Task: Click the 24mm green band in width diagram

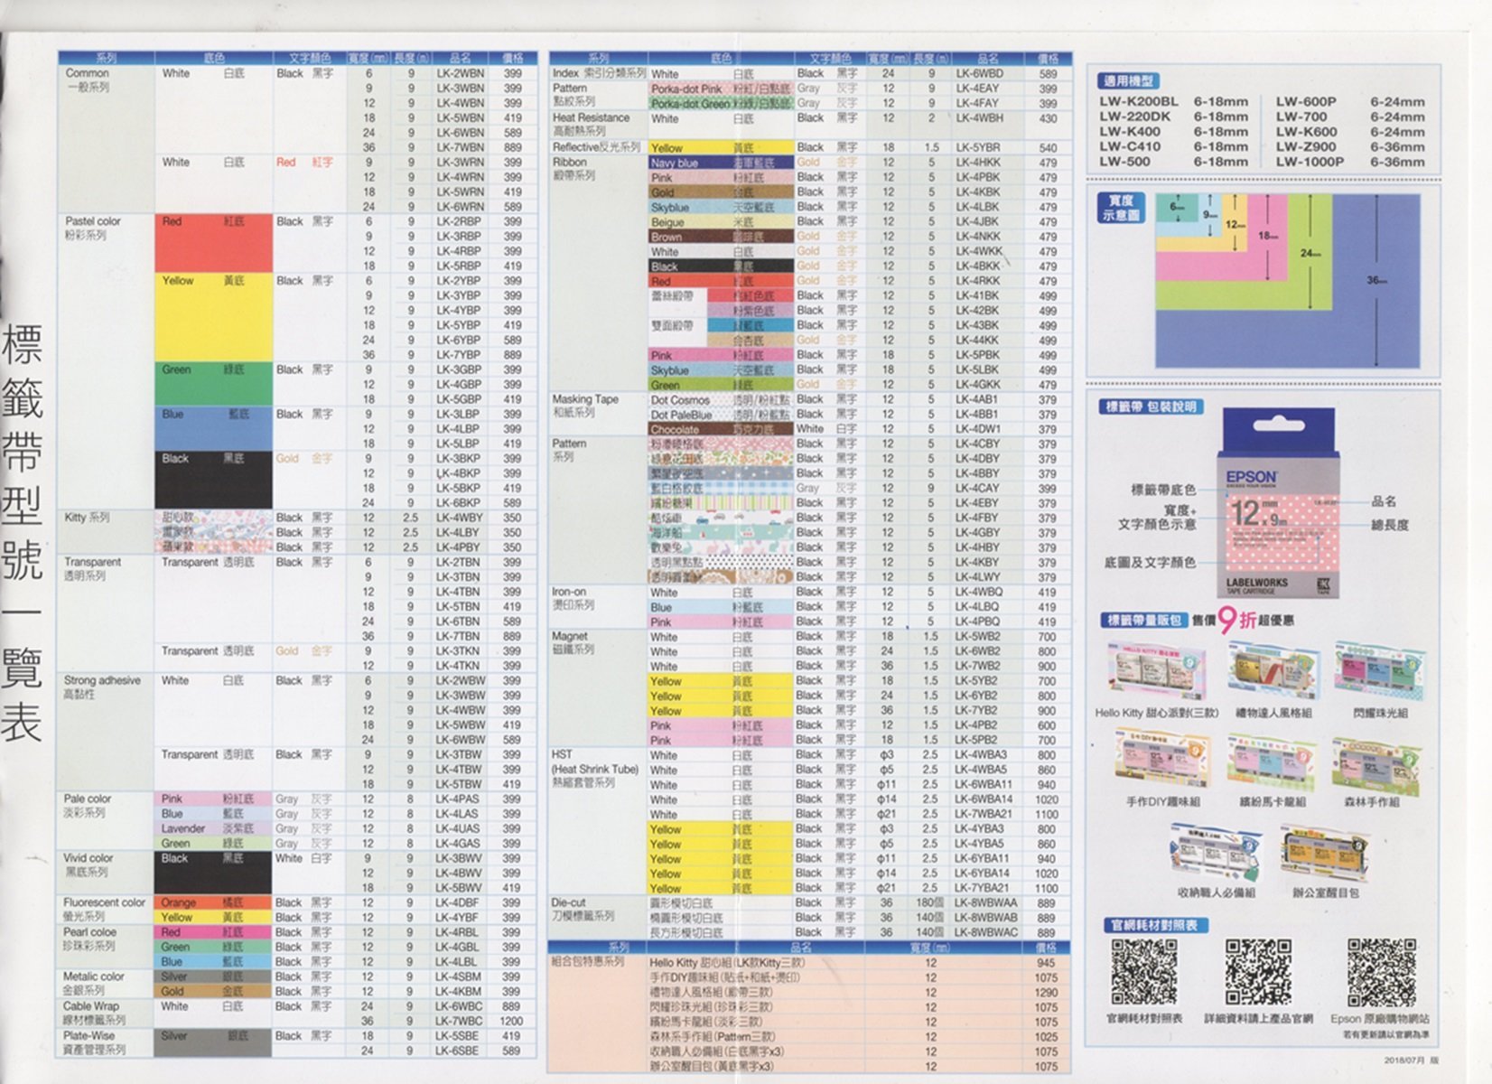Action: click(x=1309, y=253)
